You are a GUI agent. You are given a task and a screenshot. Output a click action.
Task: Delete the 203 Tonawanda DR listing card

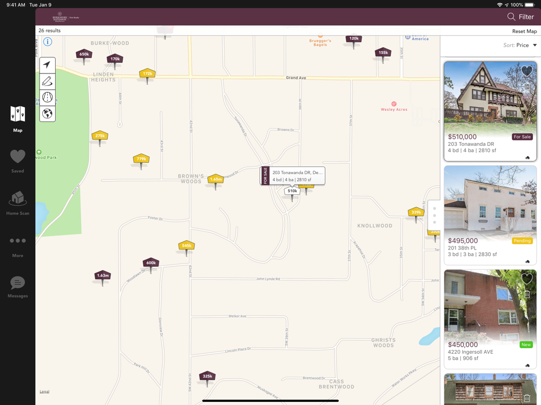[x=527, y=87]
